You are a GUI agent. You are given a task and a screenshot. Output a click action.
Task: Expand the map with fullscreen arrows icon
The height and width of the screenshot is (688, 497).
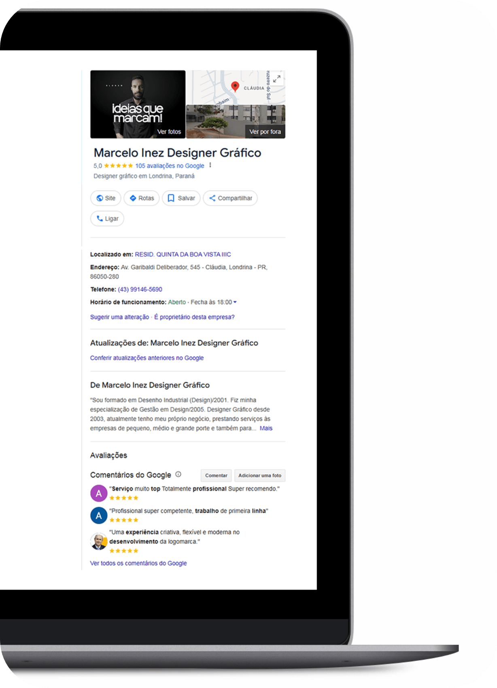[277, 79]
